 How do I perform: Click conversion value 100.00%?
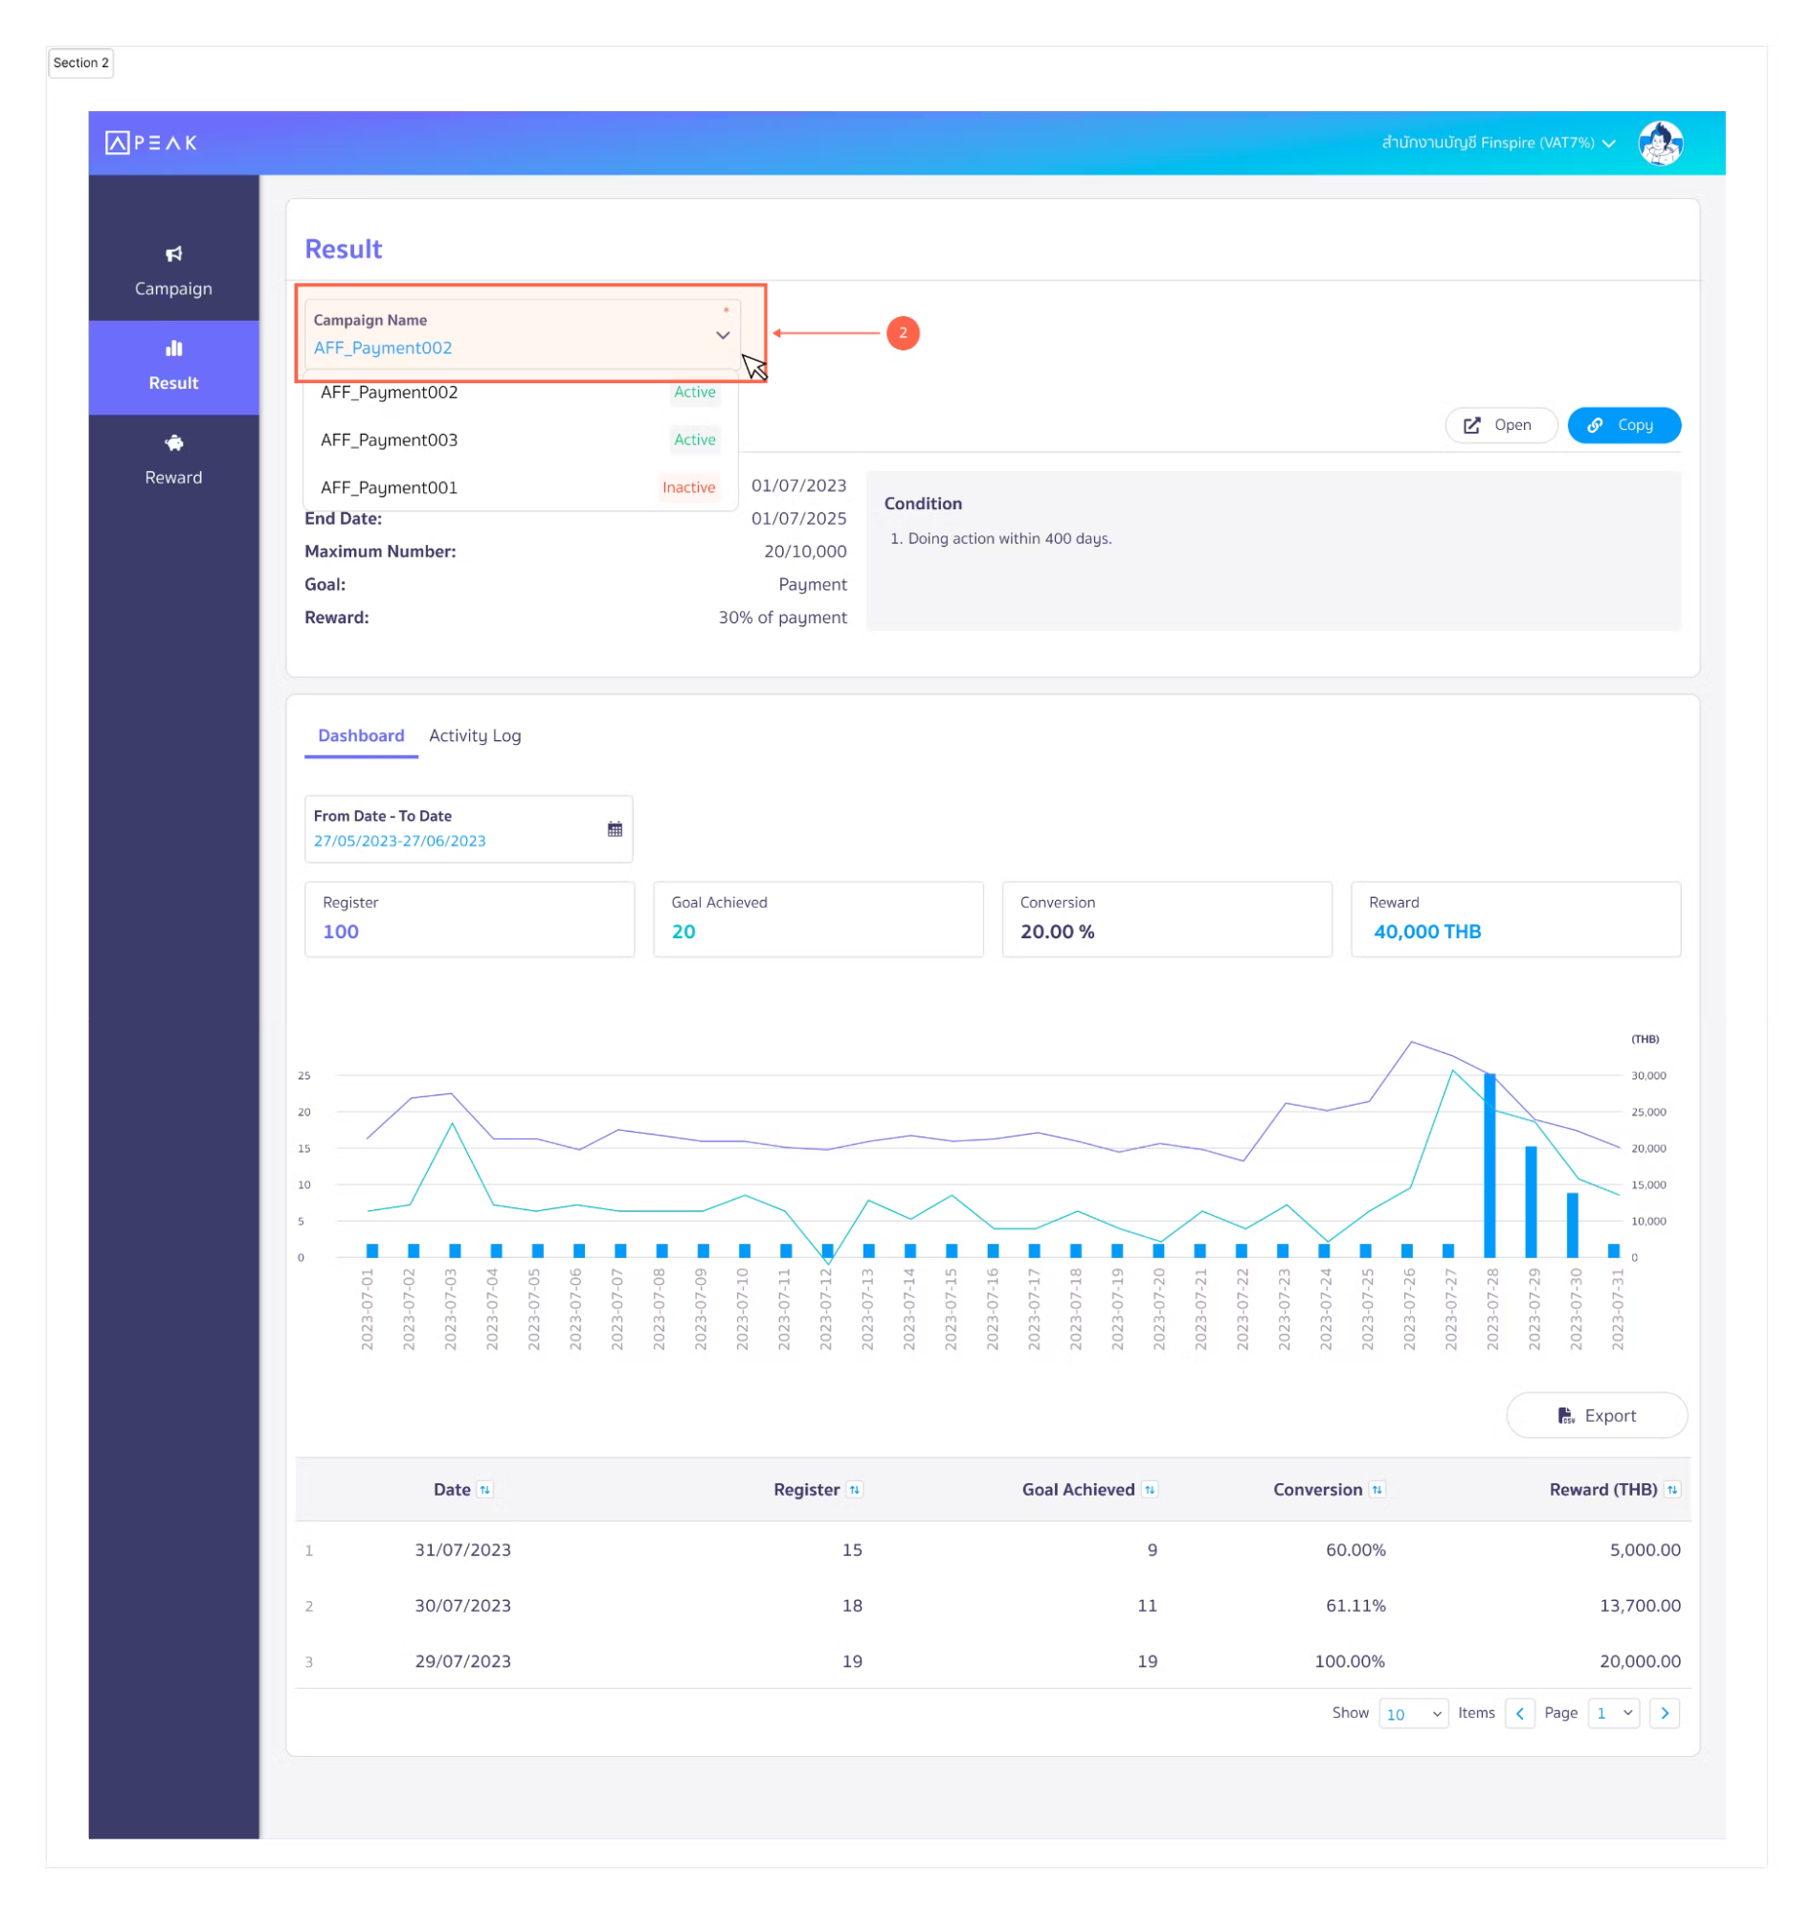click(1350, 1661)
